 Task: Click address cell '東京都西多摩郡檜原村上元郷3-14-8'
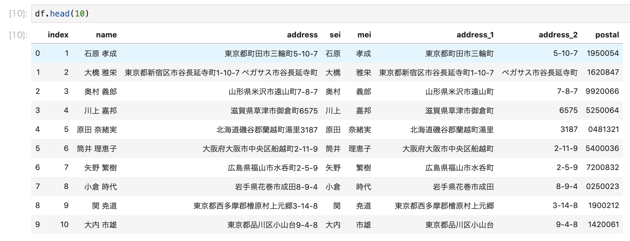(x=256, y=206)
